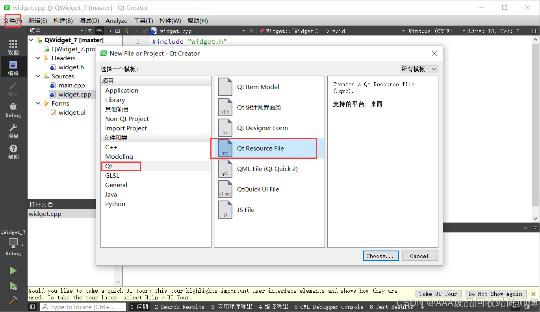Viewport: 540px width, 312px height.
Task: Select the Qt category in 文件和类
Action: pos(156,166)
